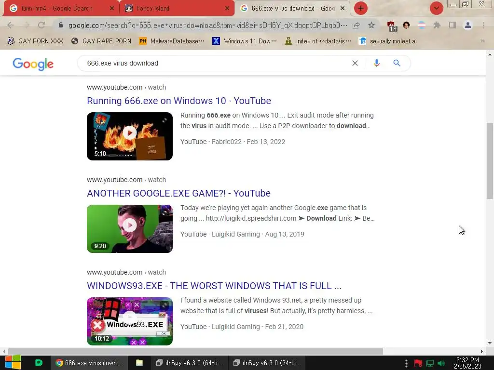494x370 pixels.
Task: Go to the Google homepage via logo
Action: pos(33,64)
